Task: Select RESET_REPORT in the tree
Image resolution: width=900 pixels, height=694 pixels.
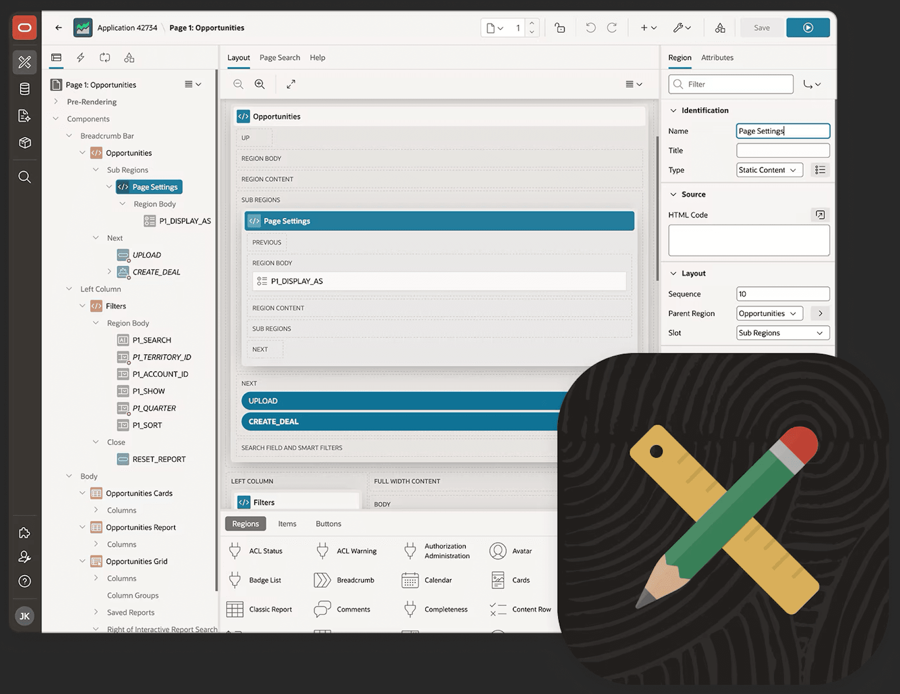Action: click(x=159, y=459)
